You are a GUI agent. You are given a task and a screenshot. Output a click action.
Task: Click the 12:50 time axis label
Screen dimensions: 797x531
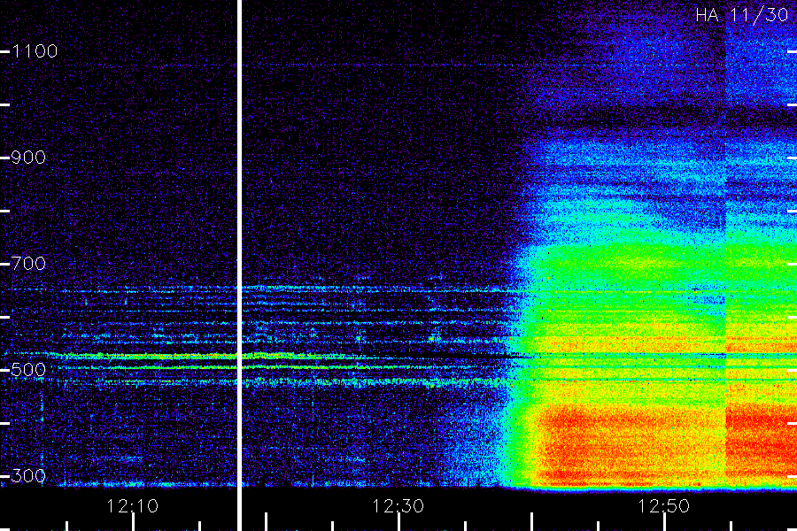663,505
